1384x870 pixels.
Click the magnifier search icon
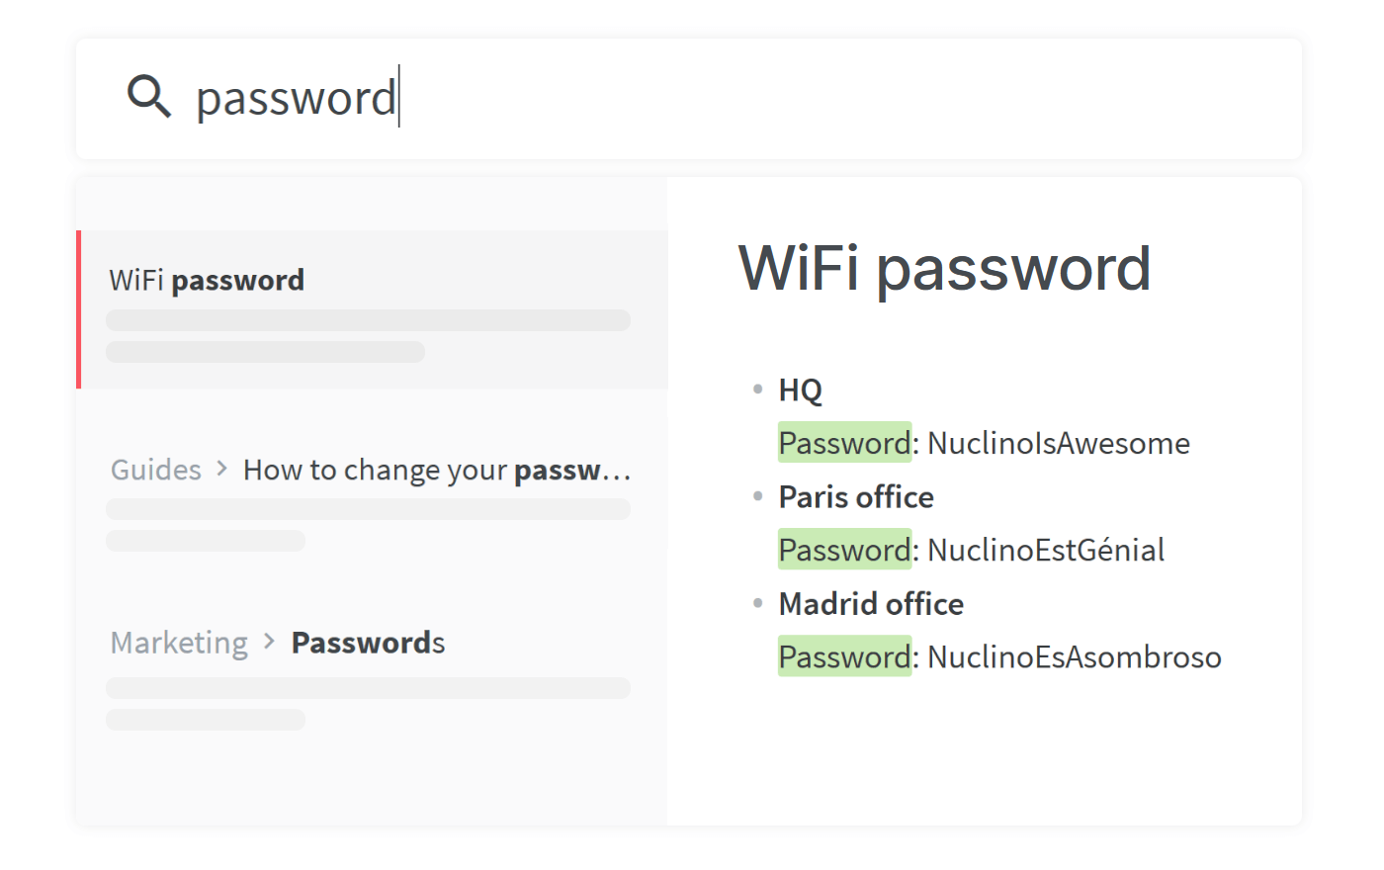pyautogui.click(x=148, y=97)
